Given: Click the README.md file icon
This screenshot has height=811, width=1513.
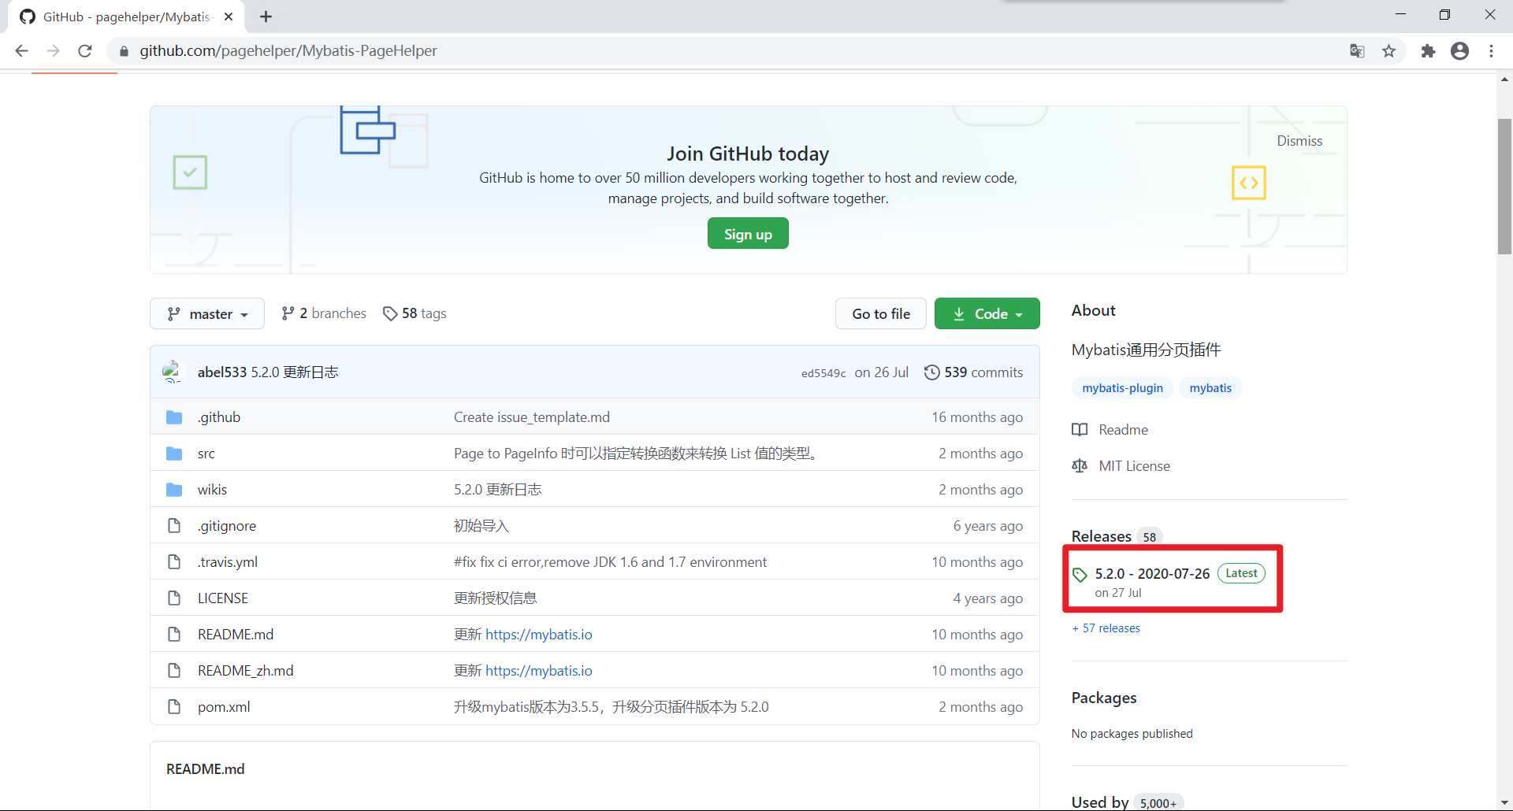Looking at the screenshot, I should click(174, 635).
